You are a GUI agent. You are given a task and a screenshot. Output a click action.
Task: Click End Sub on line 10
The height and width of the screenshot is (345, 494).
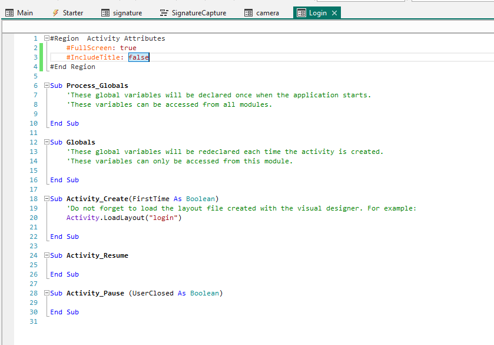pos(65,123)
